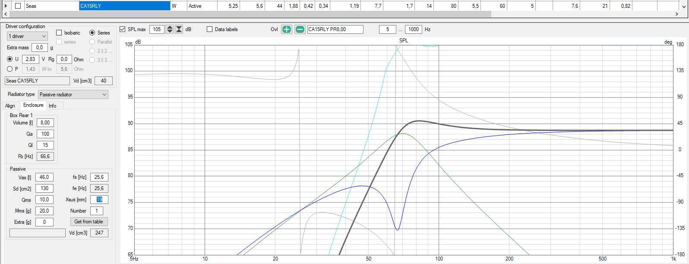
Task: Select the U voltage radio button
Action: click(10, 59)
